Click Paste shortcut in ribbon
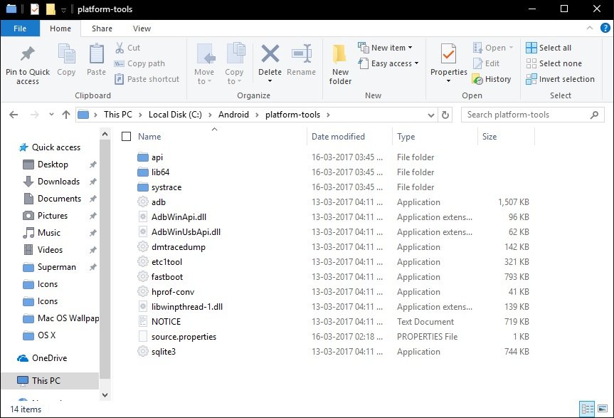The image size is (614, 418). [x=147, y=79]
